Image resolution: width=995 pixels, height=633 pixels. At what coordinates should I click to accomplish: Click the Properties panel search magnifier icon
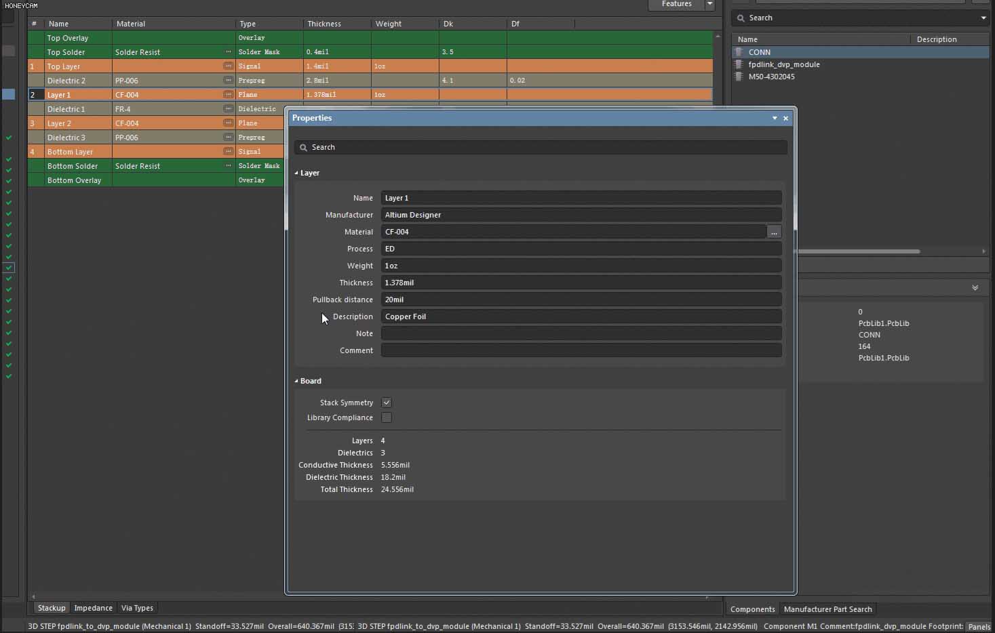pos(303,148)
